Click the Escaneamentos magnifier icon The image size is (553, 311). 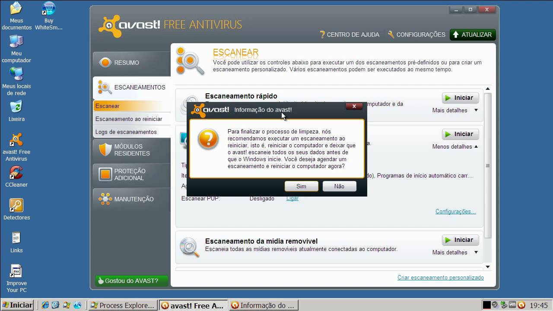[105, 87]
